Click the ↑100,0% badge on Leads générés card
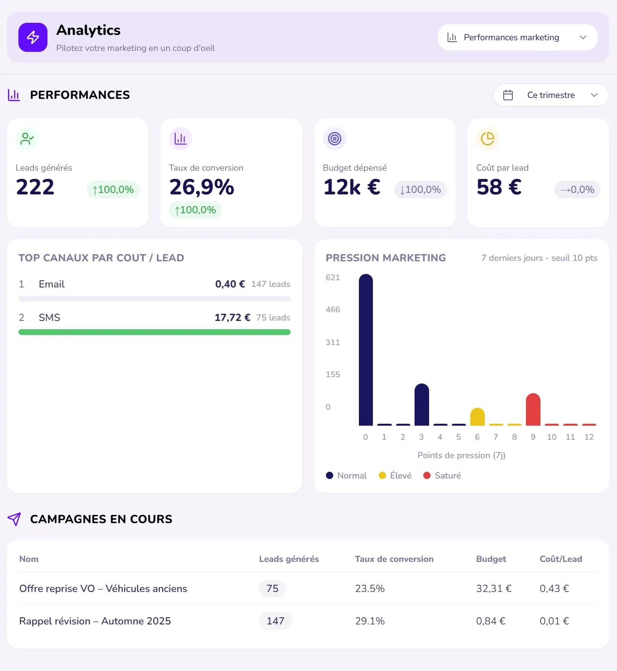This screenshot has height=671, width=617. (113, 190)
